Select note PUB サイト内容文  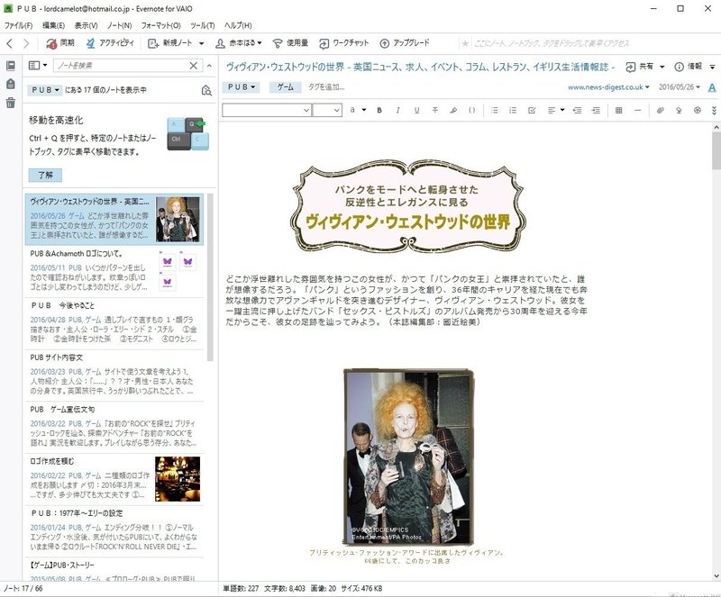[x=114, y=376]
